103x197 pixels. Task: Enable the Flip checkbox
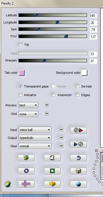pyautogui.click(x=21, y=45)
